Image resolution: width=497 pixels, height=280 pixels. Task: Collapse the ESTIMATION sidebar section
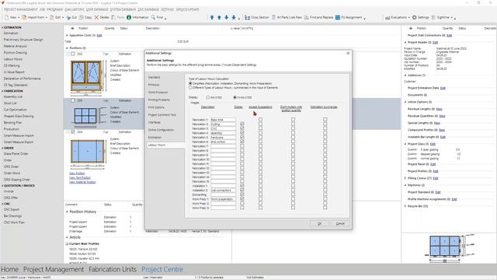pyautogui.click(x=2, y=28)
